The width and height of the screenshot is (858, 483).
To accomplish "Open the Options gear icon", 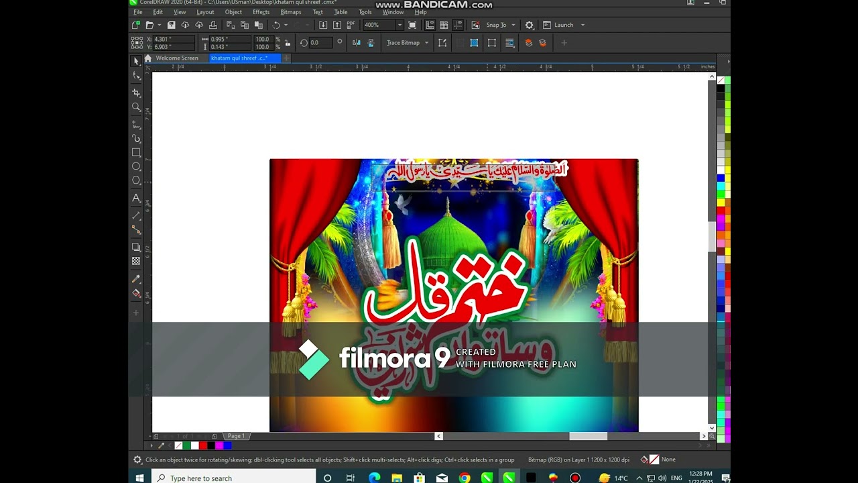I will pyautogui.click(x=530, y=25).
